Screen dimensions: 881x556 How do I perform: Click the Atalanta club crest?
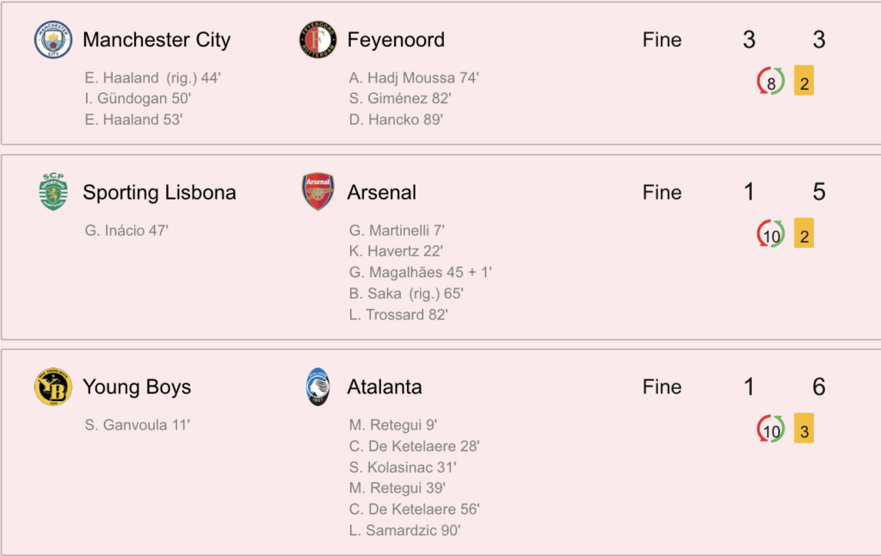click(x=317, y=386)
